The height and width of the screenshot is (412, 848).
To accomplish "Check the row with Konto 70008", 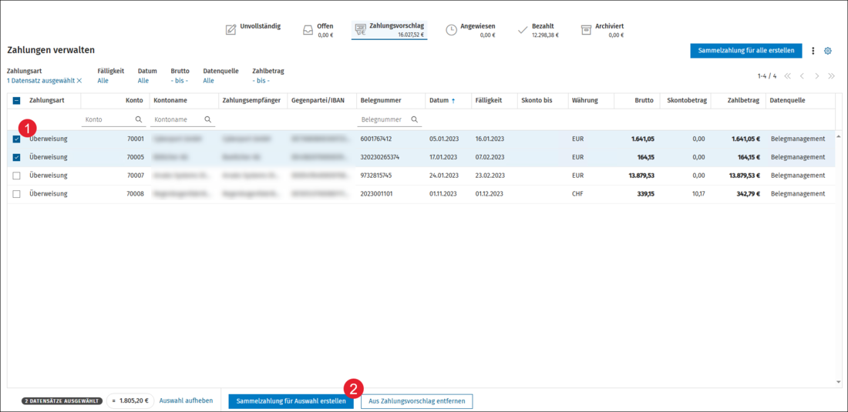I will point(17,194).
